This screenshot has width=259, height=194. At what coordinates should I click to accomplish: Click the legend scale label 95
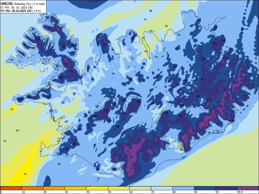pos(217,192)
